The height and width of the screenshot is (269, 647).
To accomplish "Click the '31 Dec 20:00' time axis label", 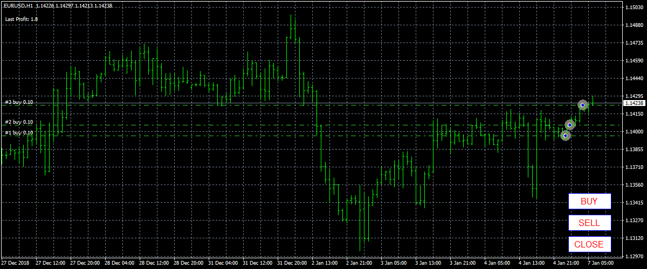I will coord(292,264).
